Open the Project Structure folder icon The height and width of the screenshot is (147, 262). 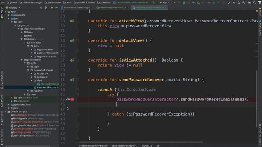click(x=250, y=2)
